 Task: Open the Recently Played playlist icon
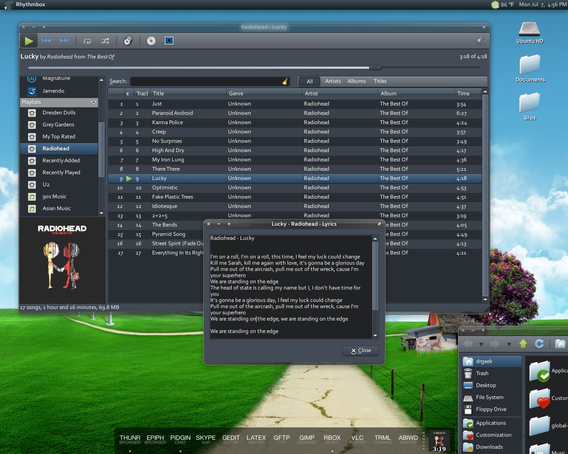32,172
